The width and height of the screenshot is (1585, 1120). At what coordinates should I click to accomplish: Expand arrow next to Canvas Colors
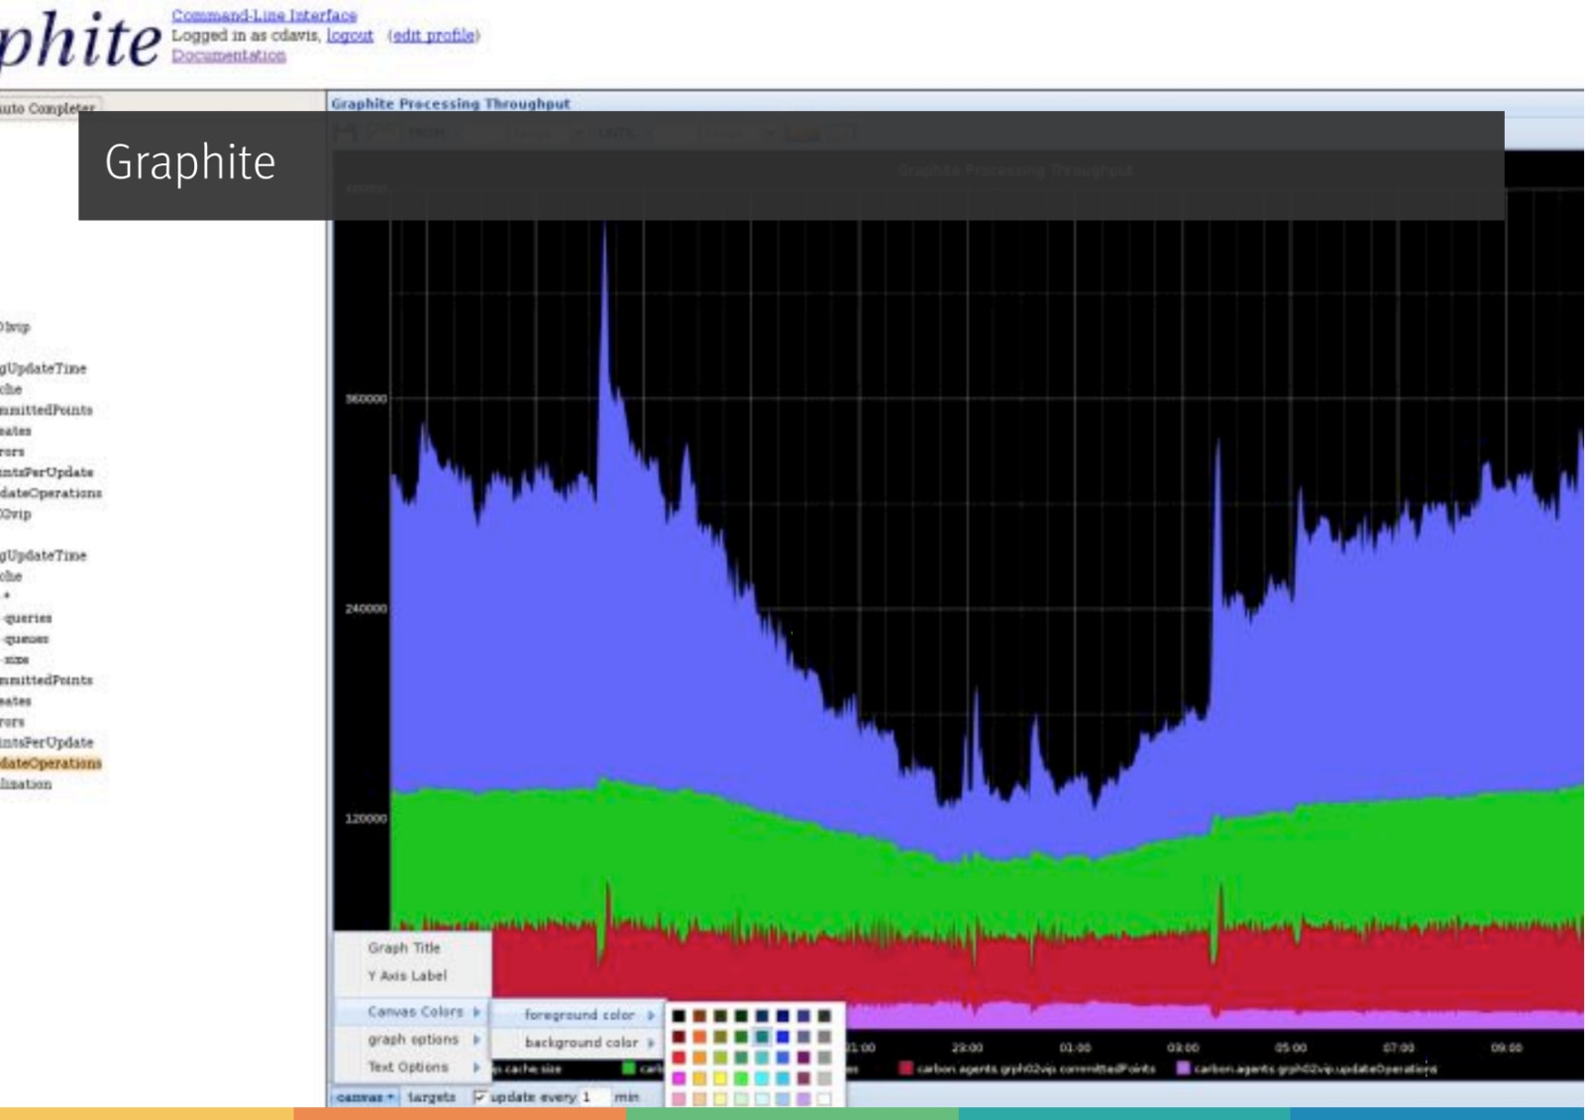(x=476, y=1012)
